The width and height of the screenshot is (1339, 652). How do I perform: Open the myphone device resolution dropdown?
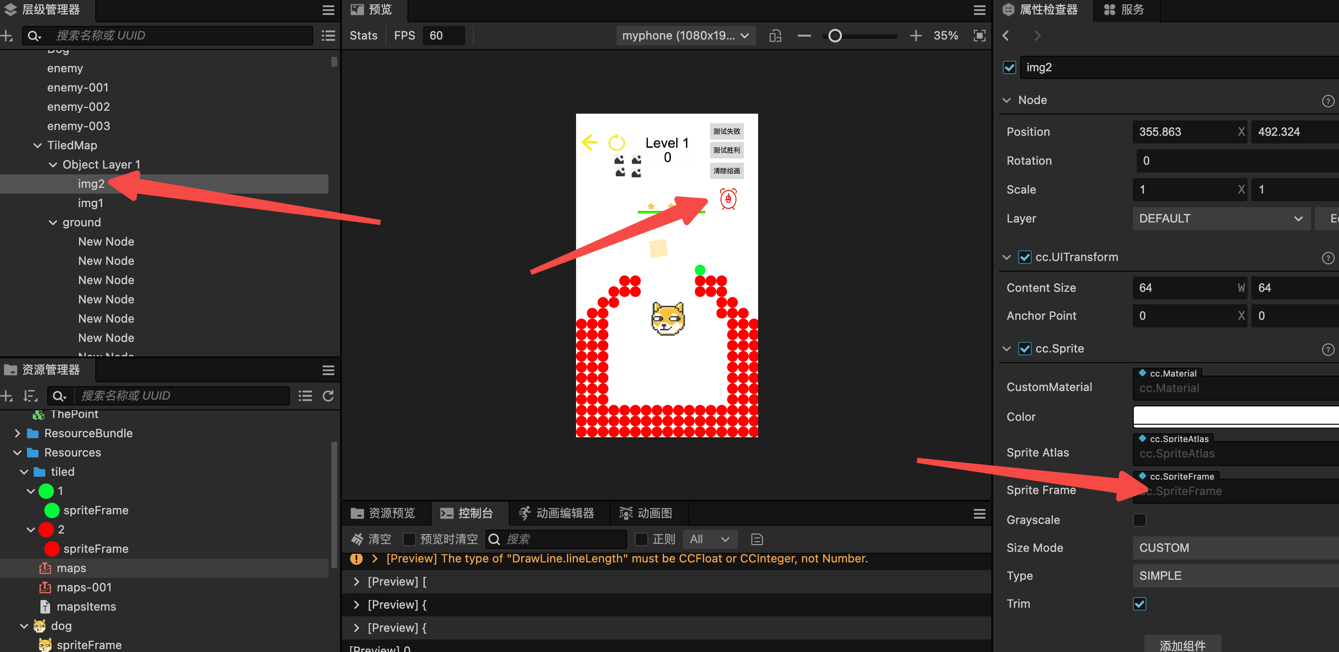(685, 36)
